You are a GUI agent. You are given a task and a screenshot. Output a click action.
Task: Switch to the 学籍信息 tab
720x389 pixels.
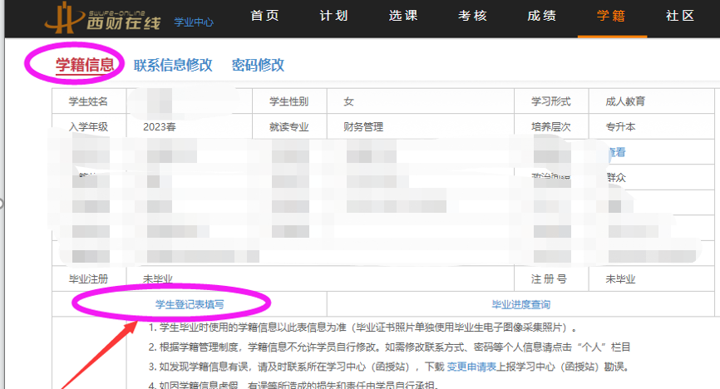[x=84, y=65]
